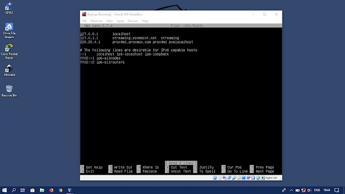The image size is (345, 194).
Task: Select the Cisco Packet Tracer desktop icon
Action: tap(9, 52)
